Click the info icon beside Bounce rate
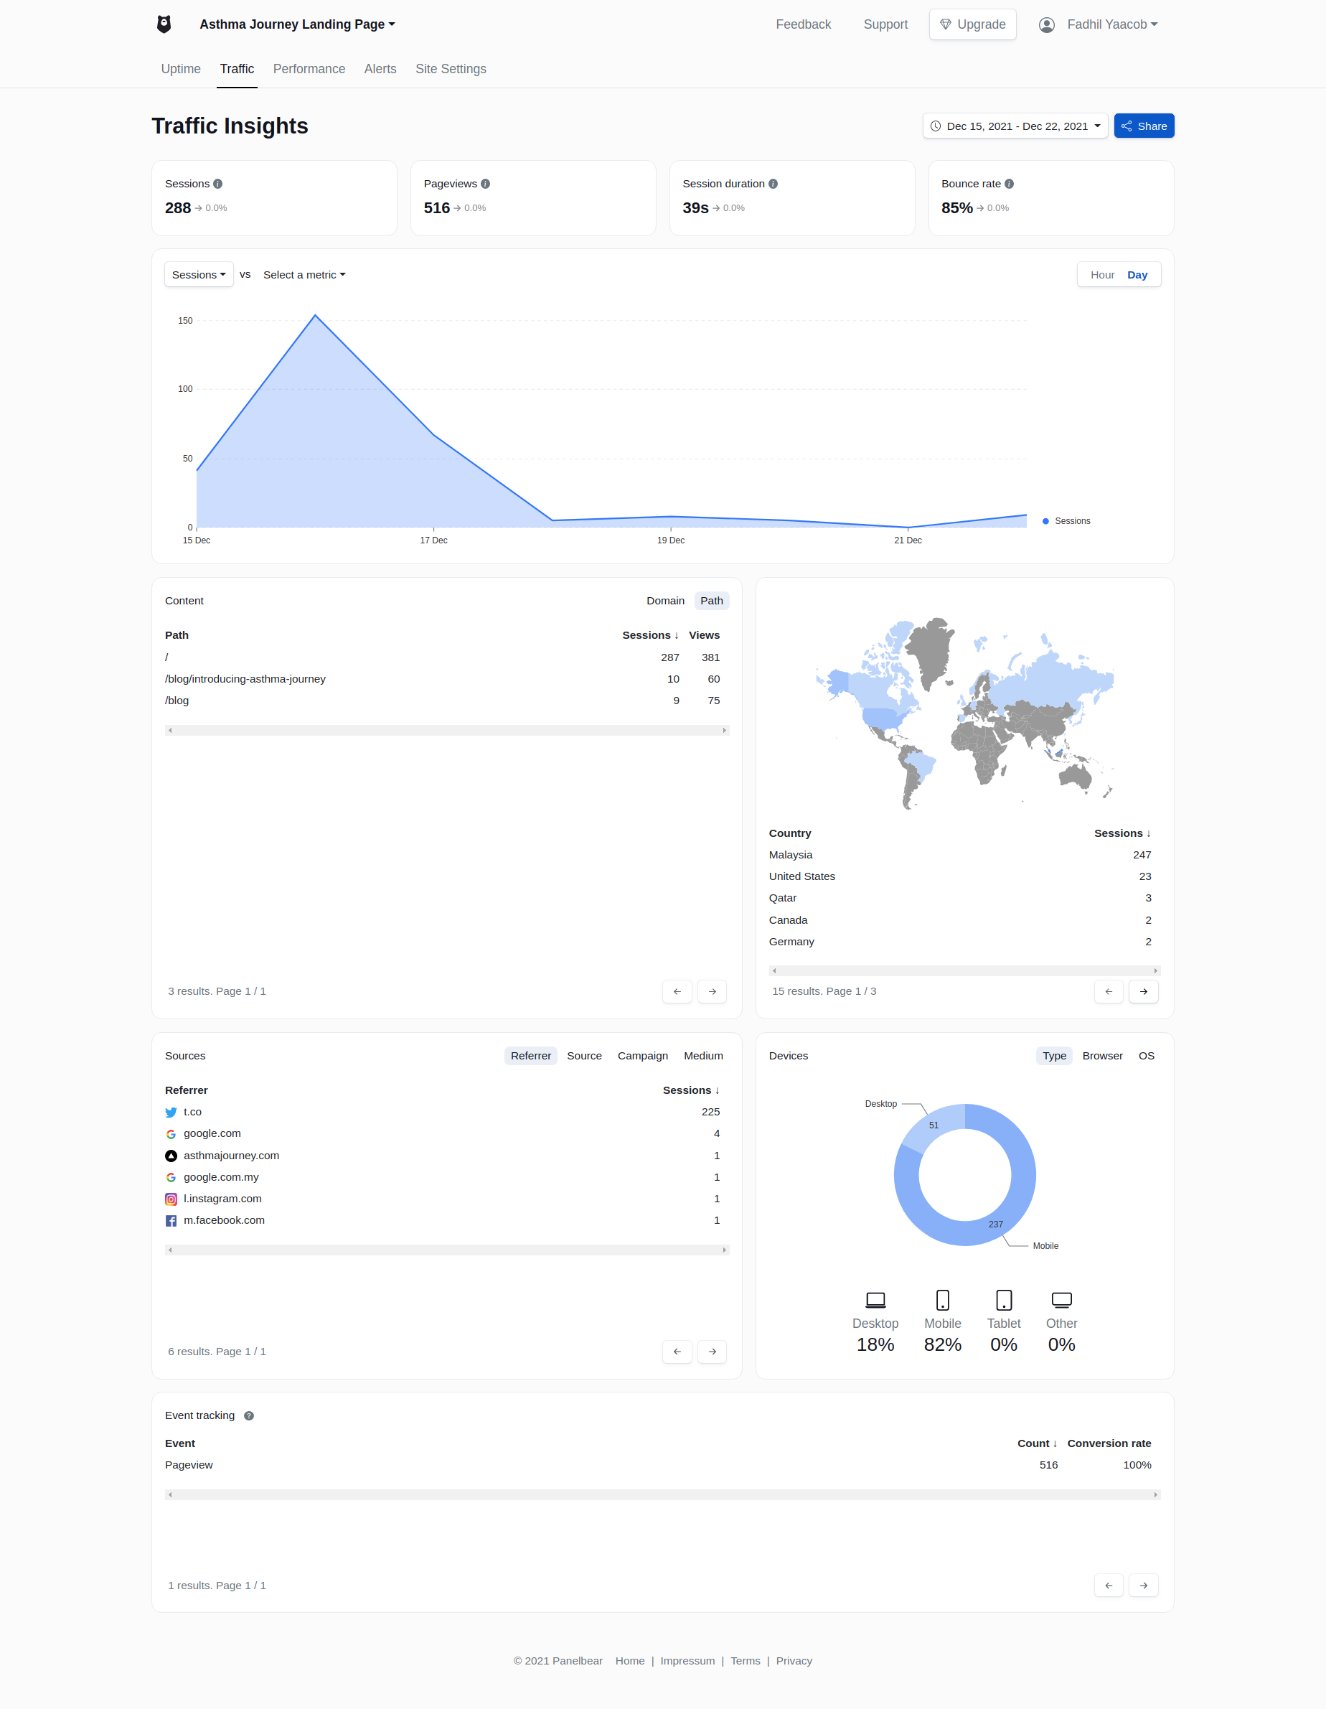This screenshot has width=1326, height=1709. coord(1009,183)
